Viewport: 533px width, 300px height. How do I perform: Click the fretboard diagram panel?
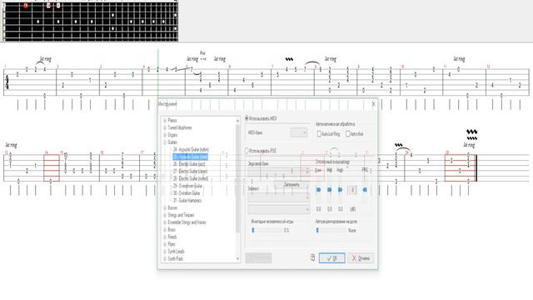pyautogui.click(x=90, y=21)
